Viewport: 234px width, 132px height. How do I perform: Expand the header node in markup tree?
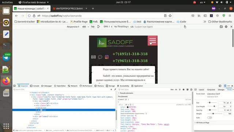30,93
